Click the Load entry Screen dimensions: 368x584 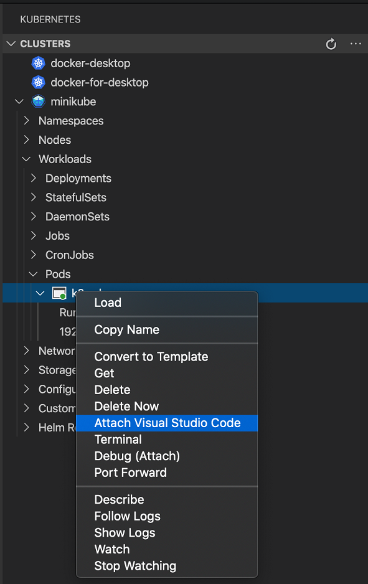click(x=108, y=303)
